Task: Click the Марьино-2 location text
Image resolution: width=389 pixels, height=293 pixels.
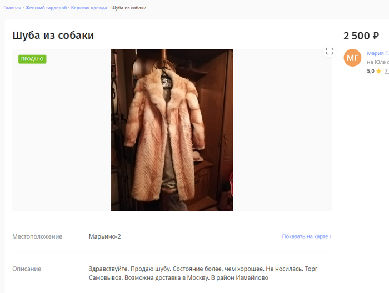Action: (x=104, y=236)
